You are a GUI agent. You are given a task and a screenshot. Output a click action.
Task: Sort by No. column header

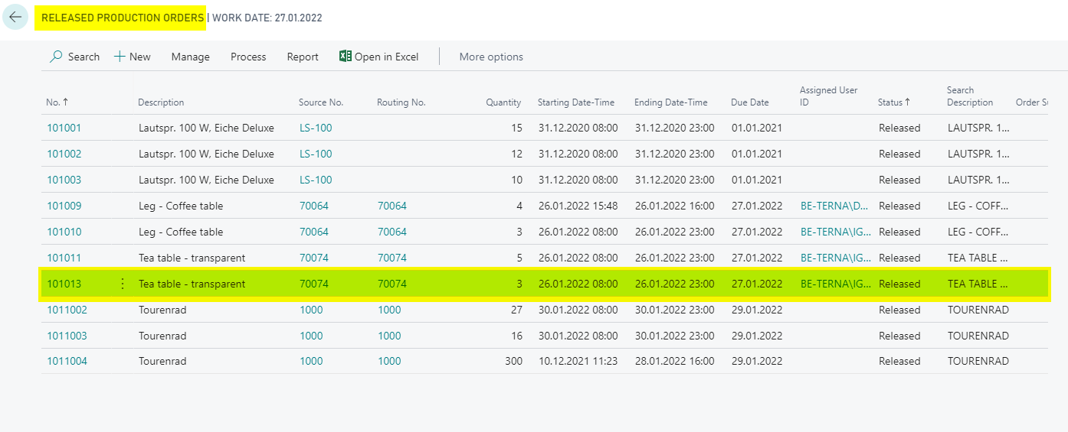click(x=57, y=102)
